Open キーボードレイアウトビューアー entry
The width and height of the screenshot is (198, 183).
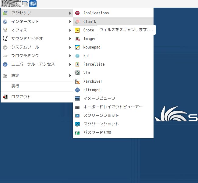[113, 107]
